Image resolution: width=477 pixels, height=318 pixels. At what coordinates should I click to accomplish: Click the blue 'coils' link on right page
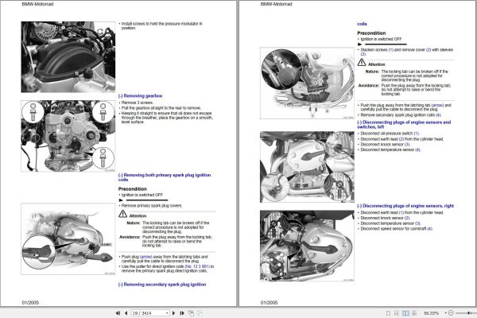pos(362,24)
